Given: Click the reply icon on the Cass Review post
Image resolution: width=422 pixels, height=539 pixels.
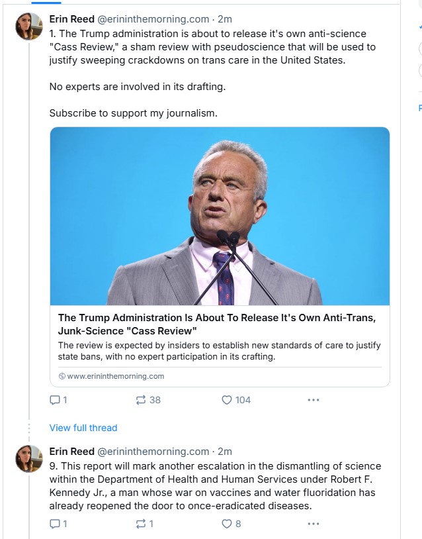Looking at the screenshot, I should pyautogui.click(x=55, y=400).
